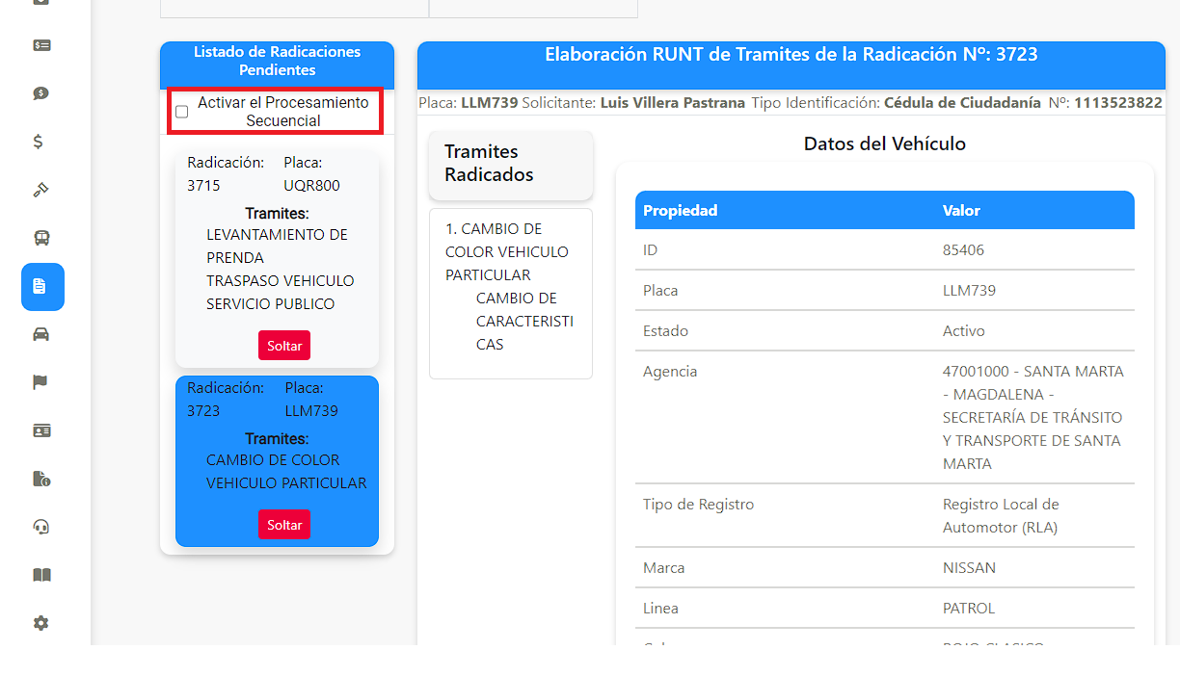Click the CAMBIO DE CARACTERISTICAS sub-item
The height and width of the screenshot is (676, 1180).
click(x=524, y=321)
